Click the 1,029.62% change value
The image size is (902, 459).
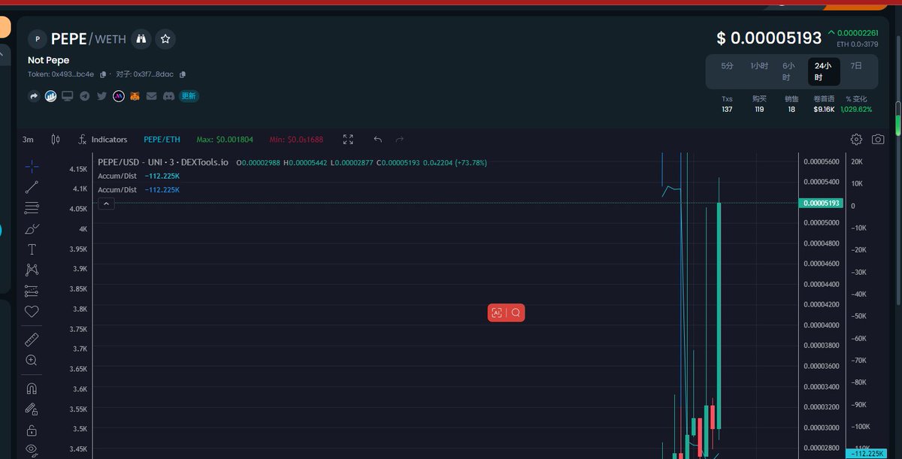[856, 110]
